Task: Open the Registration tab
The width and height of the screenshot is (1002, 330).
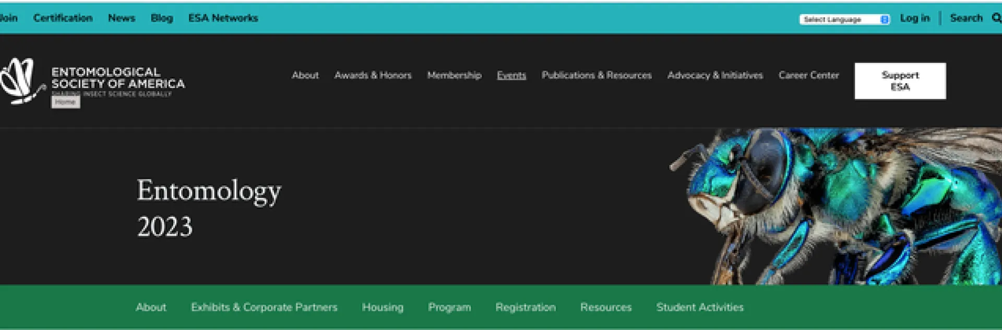Action: pos(525,307)
